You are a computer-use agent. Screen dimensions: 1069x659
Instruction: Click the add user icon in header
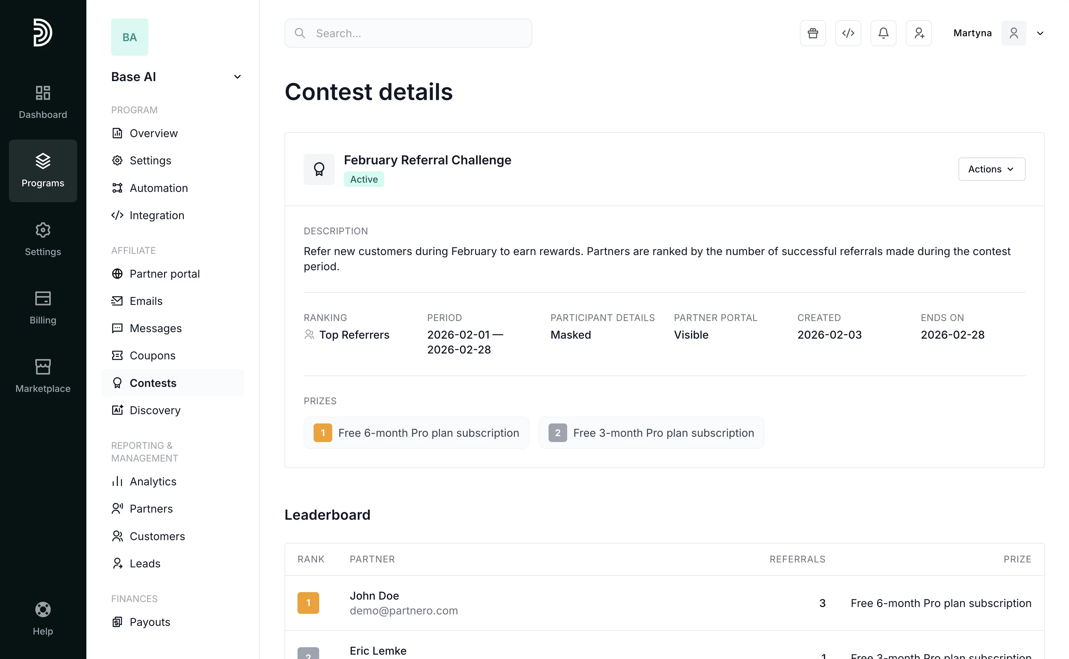pyautogui.click(x=918, y=33)
